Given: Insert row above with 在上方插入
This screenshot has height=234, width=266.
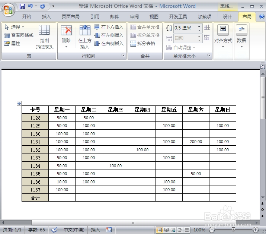Looking at the screenshot, I should (85, 37).
